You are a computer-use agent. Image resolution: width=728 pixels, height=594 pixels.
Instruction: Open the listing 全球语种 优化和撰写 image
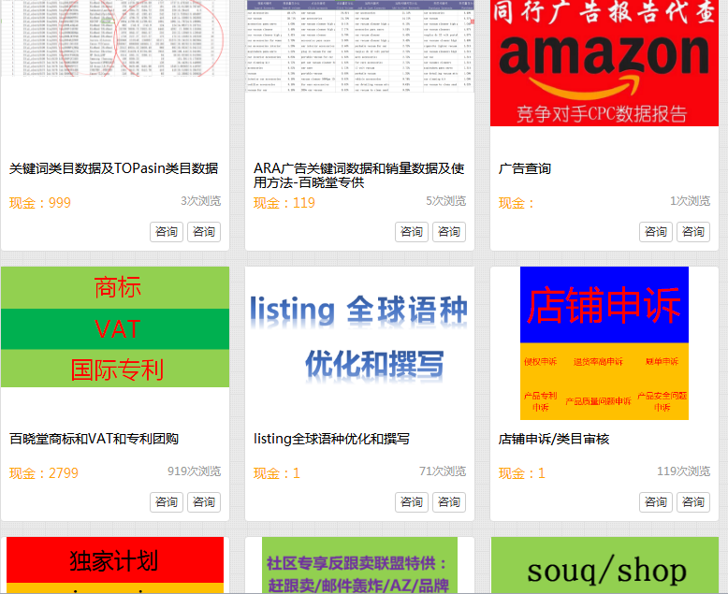[x=360, y=340]
